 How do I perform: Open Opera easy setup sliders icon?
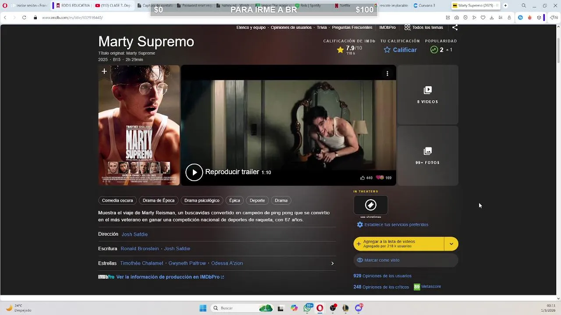tap(501, 17)
